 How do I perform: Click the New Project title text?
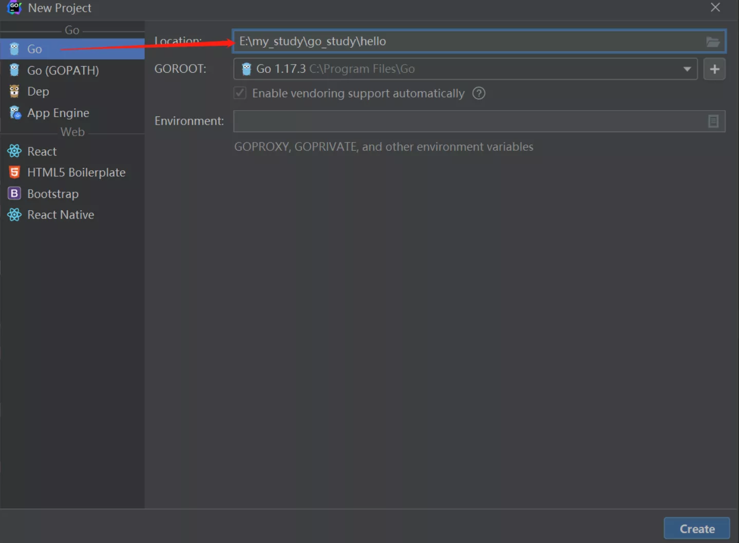[x=60, y=8]
